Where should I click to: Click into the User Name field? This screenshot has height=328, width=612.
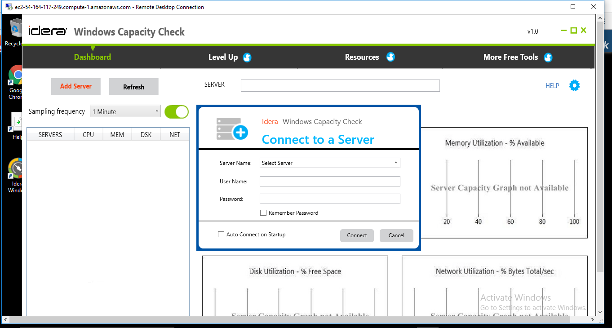tap(330, 182)
